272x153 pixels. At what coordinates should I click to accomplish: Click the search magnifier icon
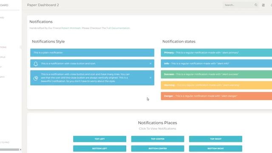click(x=256, y=5)
